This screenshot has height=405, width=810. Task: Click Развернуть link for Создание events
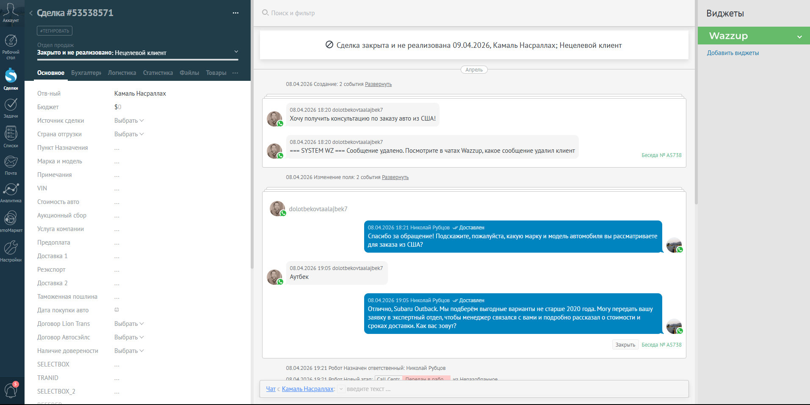click(378, 84)
